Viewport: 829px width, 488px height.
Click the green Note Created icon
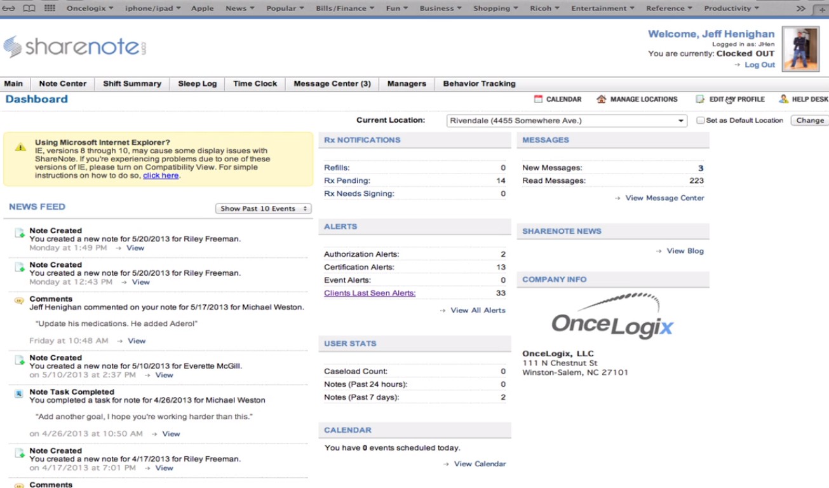pyautogui.click(x=18, y=234)
